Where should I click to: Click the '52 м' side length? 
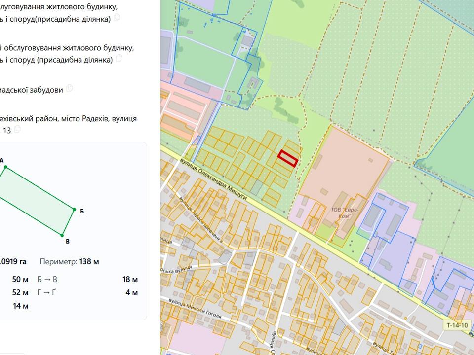tap(20, 292)
